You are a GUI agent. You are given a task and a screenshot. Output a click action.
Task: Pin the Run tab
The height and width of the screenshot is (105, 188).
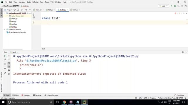[x=5, y=73]
